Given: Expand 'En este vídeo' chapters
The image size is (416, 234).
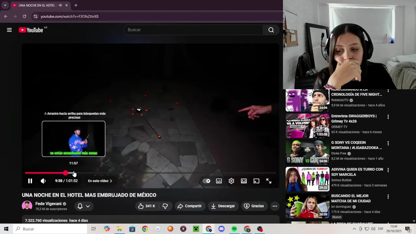Looking at the screenshot, I should coord(100,181).
